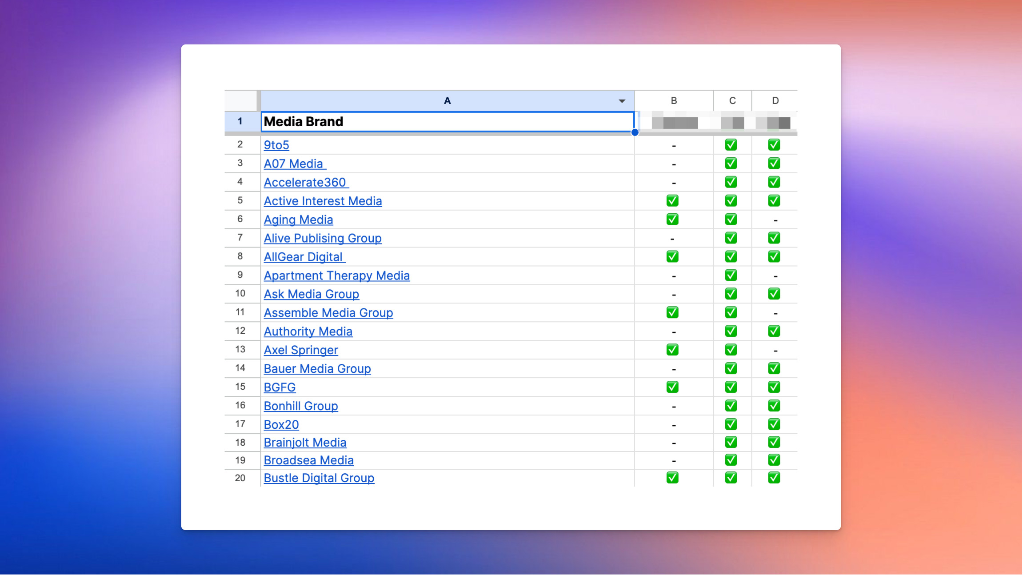Click column D checkmark for Bustle Digital Group
Image resolution: width=1023 pixels, height=575 pixels.
point(774,478)
